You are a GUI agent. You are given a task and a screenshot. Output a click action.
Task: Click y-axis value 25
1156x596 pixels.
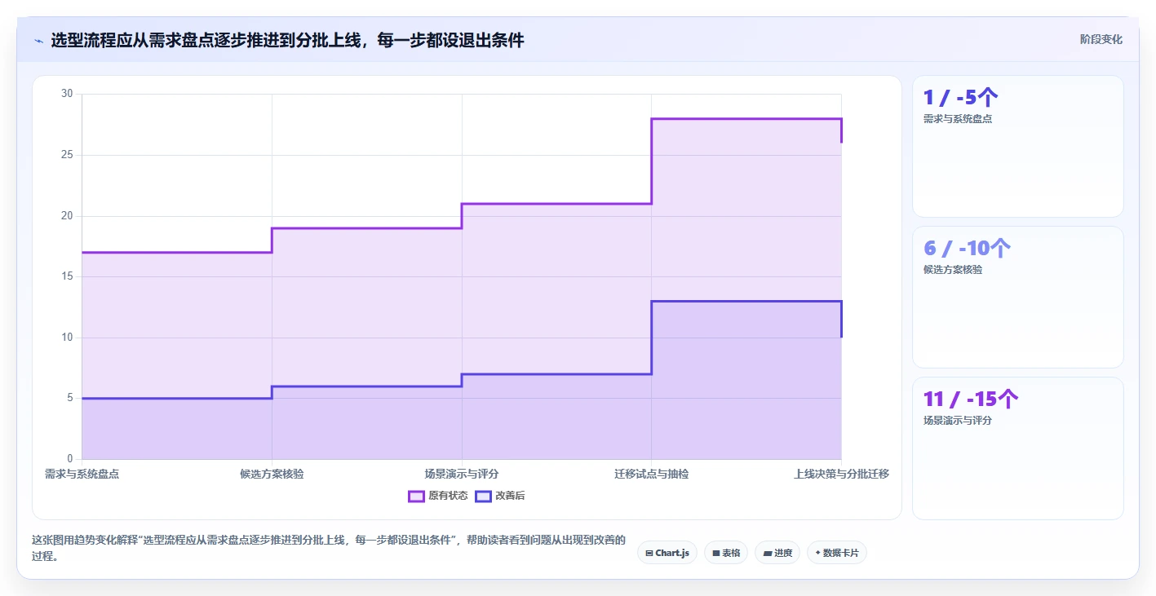[68, 155]
